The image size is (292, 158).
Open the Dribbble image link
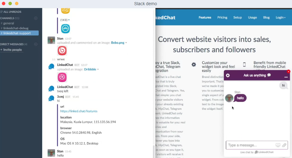(90, 69)
